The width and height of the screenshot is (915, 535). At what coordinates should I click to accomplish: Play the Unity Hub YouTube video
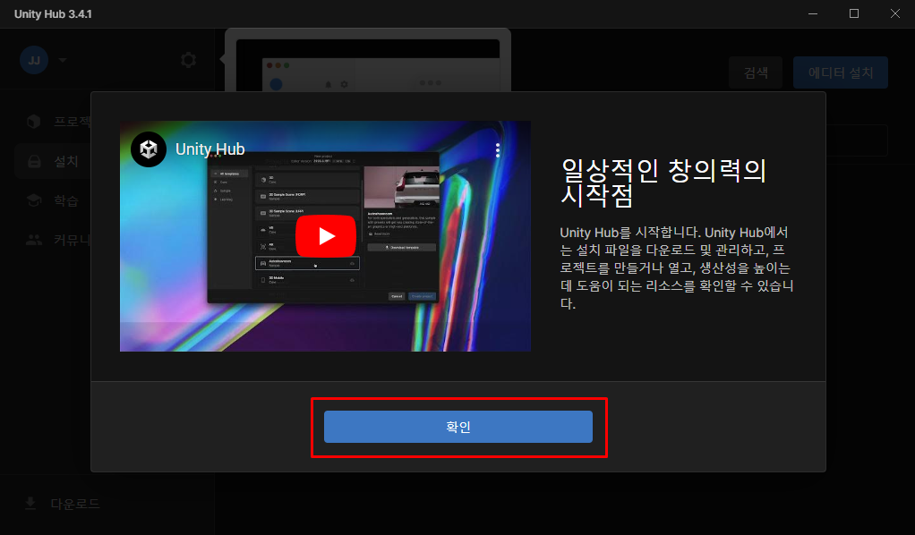click(326, 235)
